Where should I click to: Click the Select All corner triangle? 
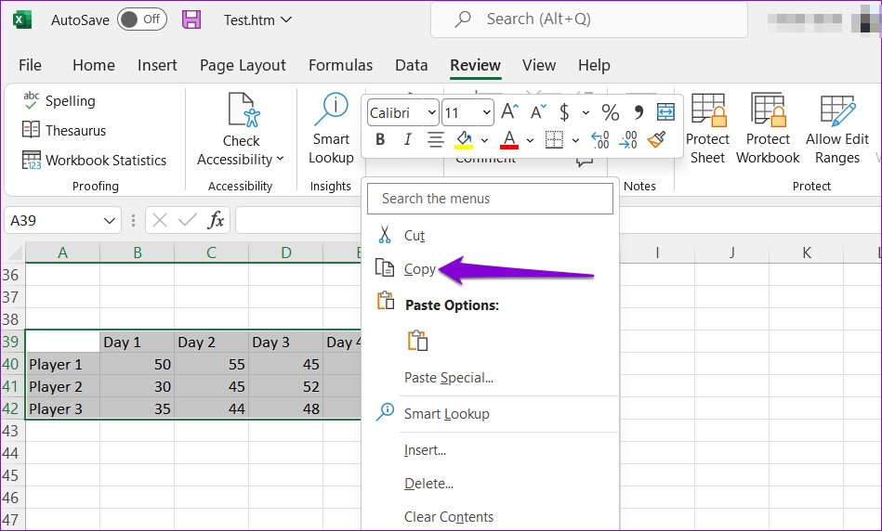point(13,253)
